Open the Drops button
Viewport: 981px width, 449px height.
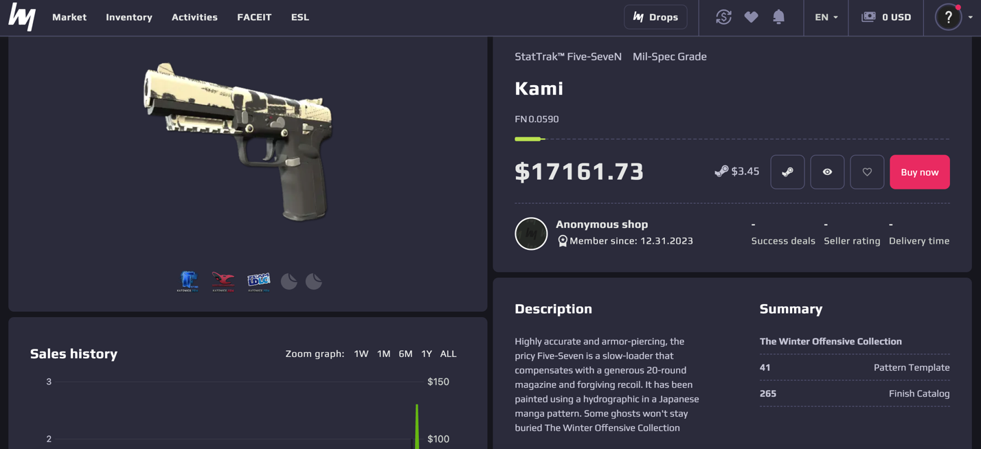pyautogui.click(x=655, y=17)
